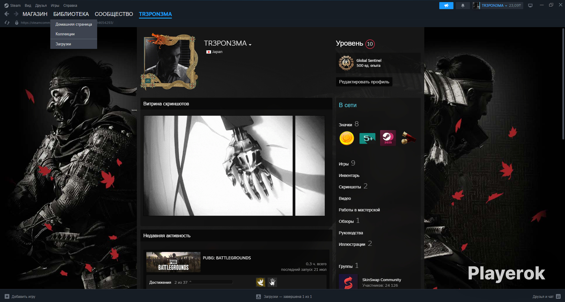
Task: Reload the page with the refresh icon
Action: (x=7, y=23)
